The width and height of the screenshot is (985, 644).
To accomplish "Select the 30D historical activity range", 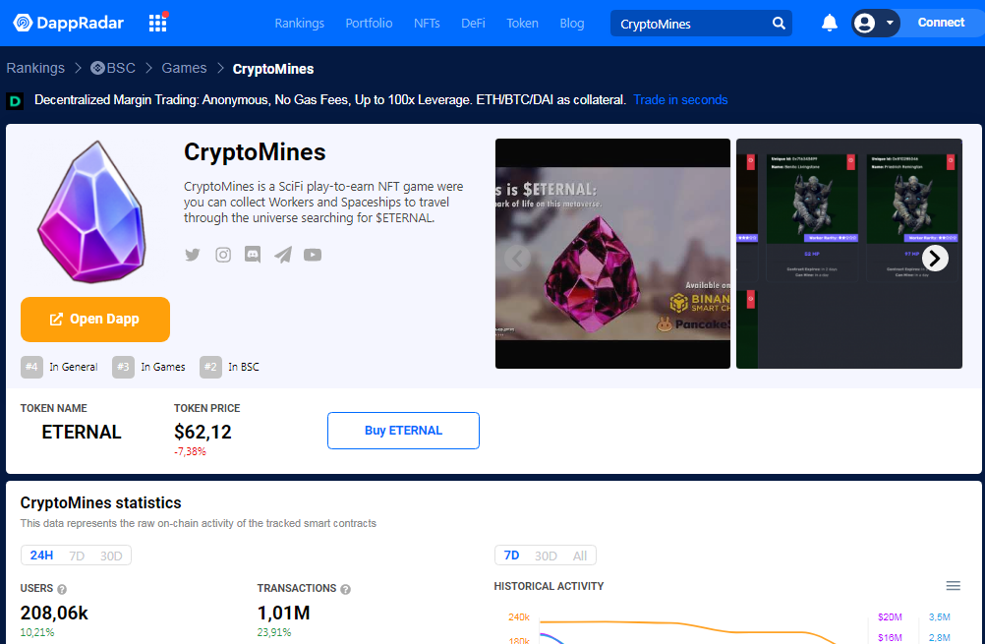I will tap(546, 556).
